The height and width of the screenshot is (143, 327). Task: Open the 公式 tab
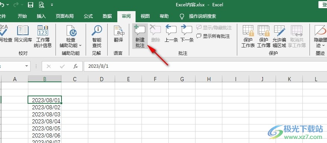pos(88,16)
